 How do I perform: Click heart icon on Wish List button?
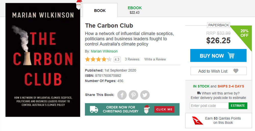point(236,71)
